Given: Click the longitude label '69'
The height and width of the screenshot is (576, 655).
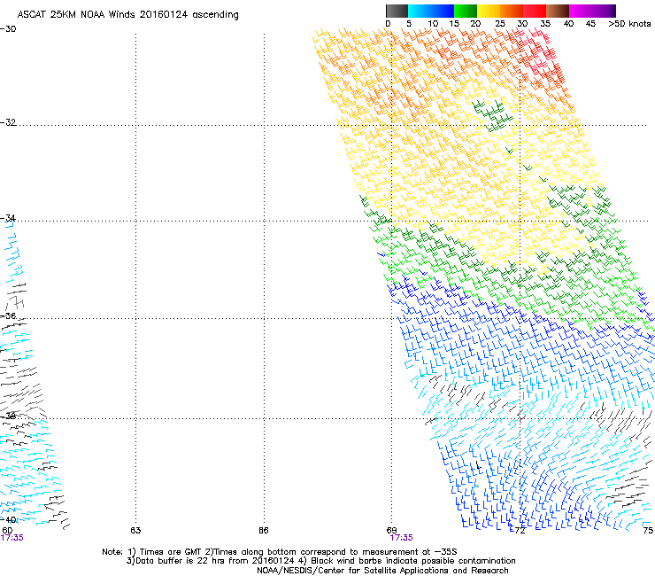Looking at the screenshot, I should (x=391, y=531).
